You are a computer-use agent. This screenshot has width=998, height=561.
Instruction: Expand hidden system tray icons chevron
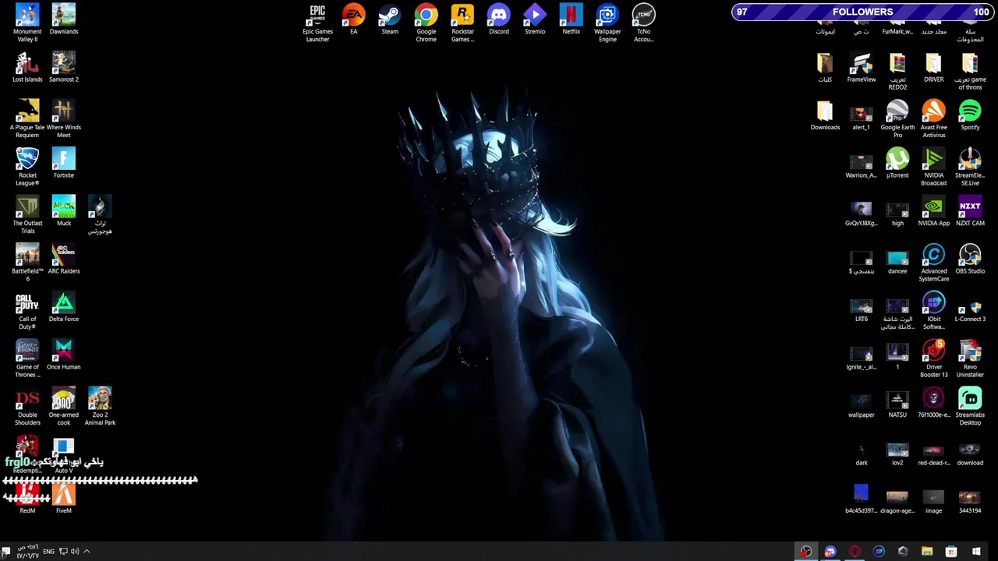(x=87, y=551)
